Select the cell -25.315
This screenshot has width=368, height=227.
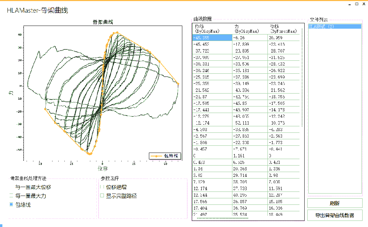click(212, 77)
